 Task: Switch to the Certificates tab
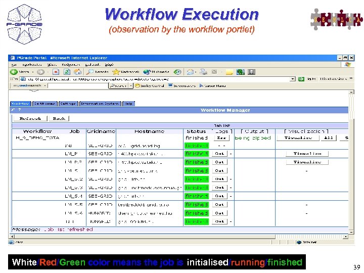coord(44,104)
